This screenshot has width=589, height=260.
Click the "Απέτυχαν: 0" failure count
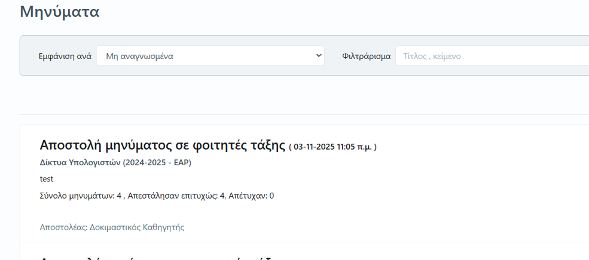[x=251, y=196]
